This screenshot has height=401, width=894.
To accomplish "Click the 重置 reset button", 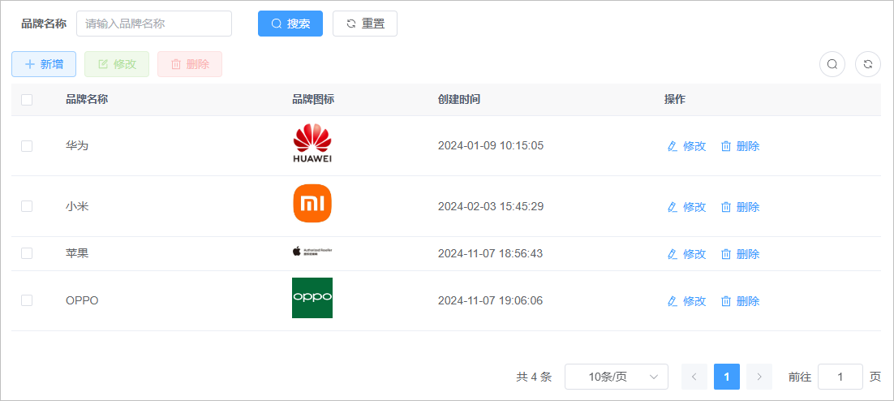I will 365,24.
